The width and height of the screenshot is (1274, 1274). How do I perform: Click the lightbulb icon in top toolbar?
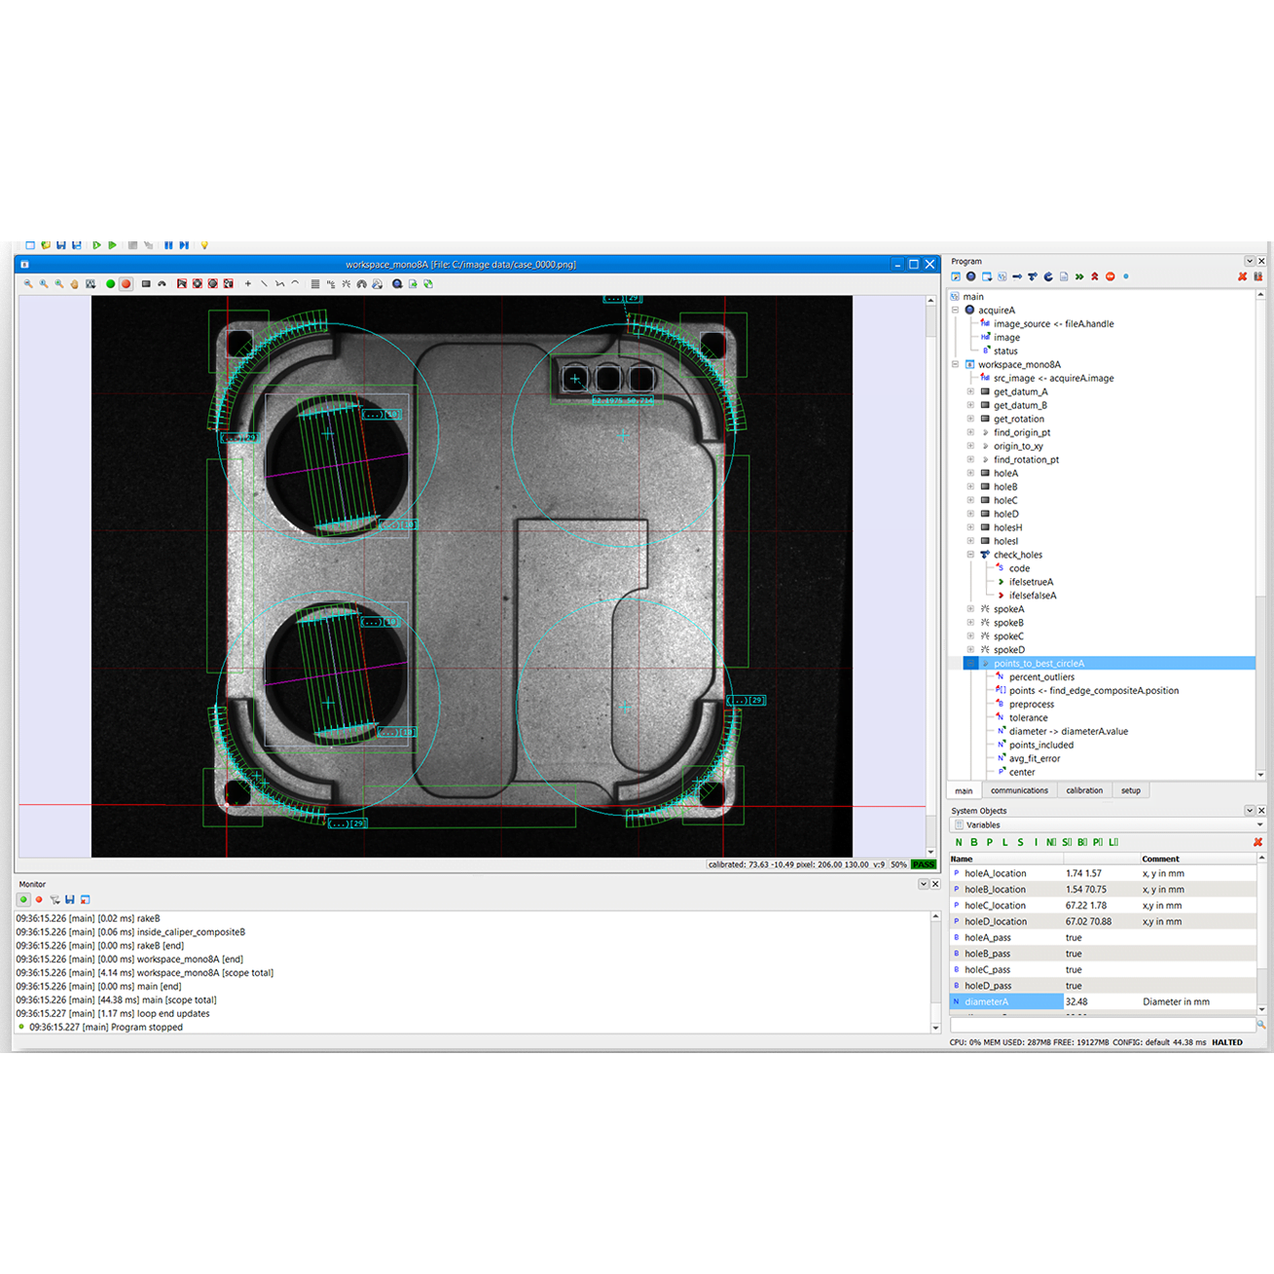click(x=204, y=245)
